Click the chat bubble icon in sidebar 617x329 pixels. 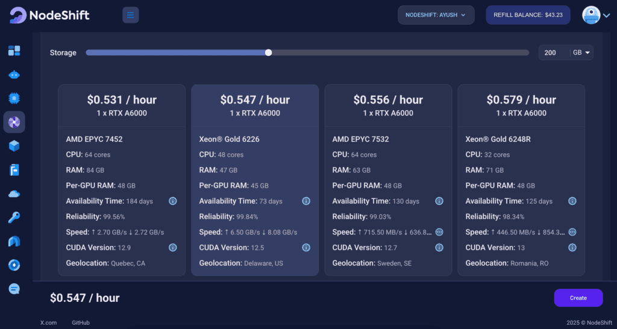(14, 289)
